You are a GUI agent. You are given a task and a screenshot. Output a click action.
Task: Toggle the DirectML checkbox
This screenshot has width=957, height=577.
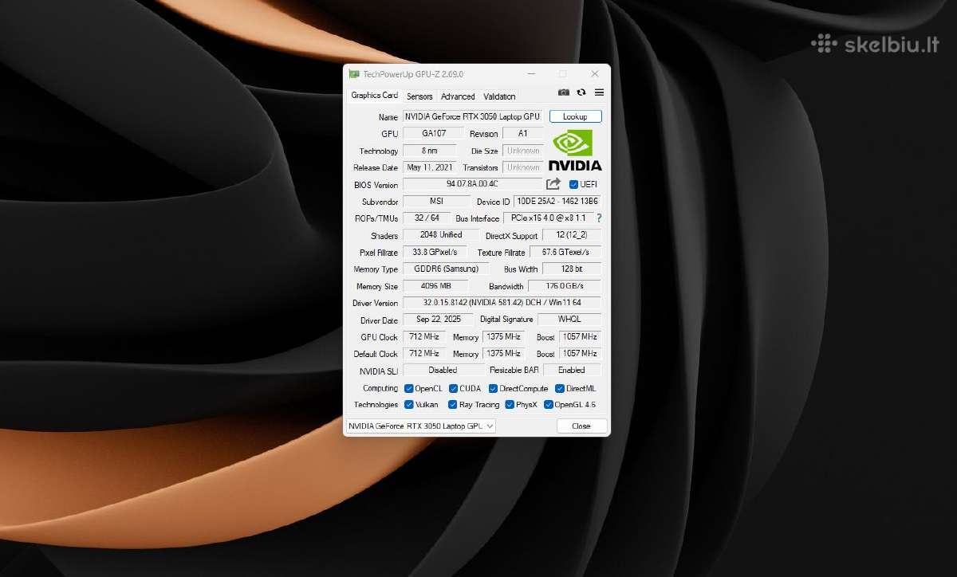[x=560, y=389]
